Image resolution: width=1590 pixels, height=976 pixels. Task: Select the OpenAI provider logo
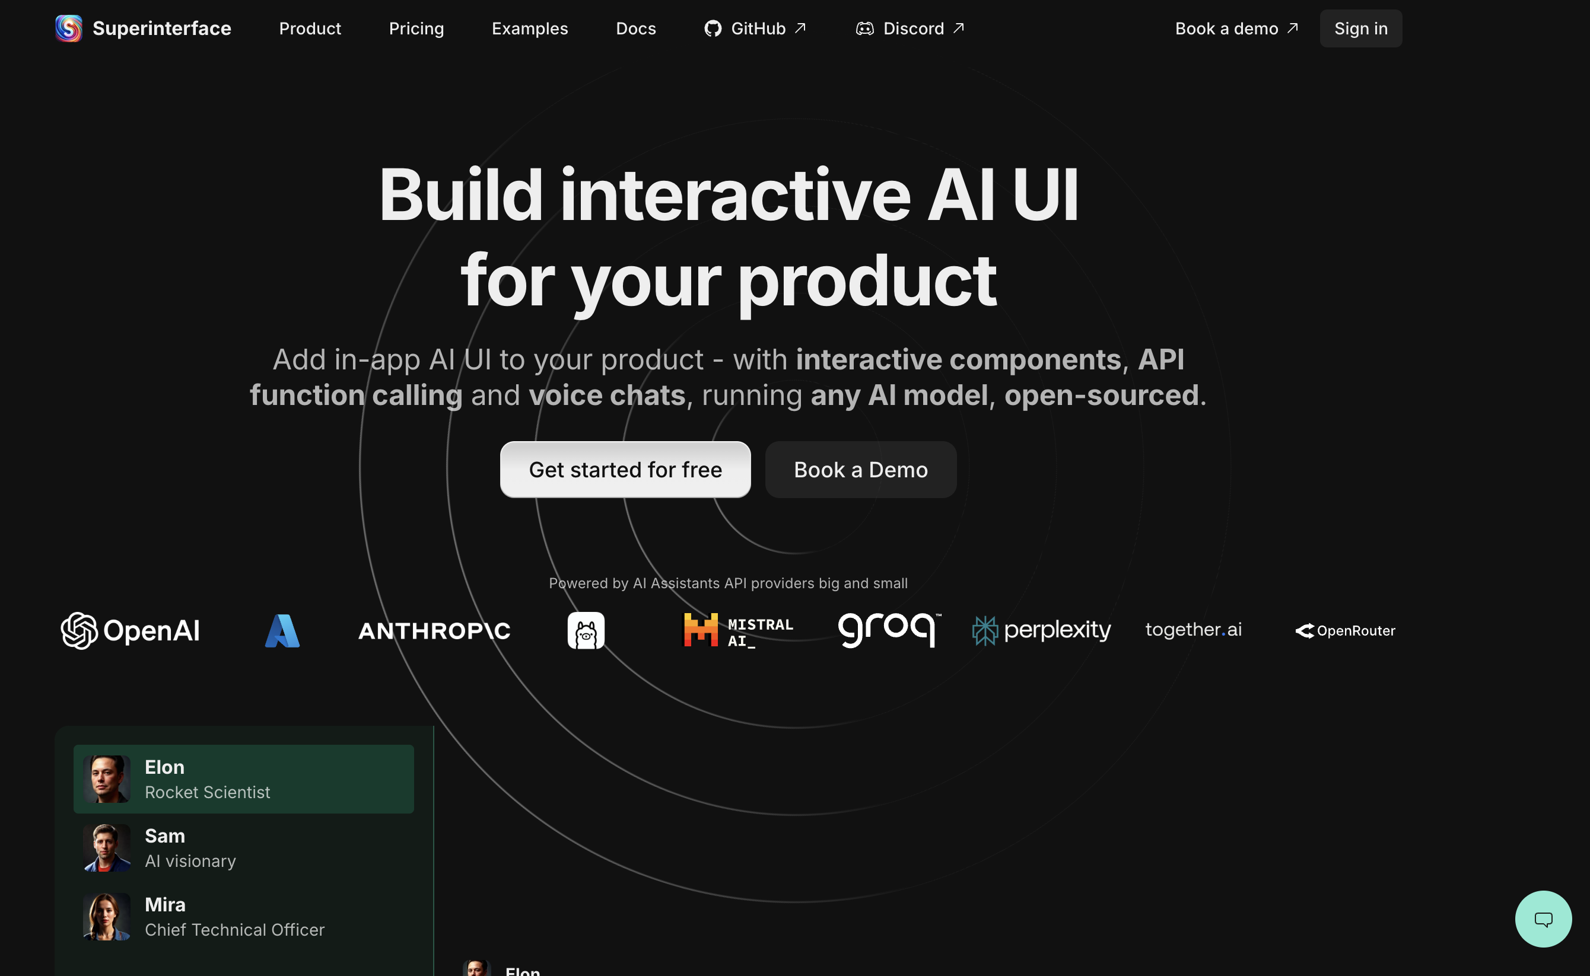click(131, 631)
